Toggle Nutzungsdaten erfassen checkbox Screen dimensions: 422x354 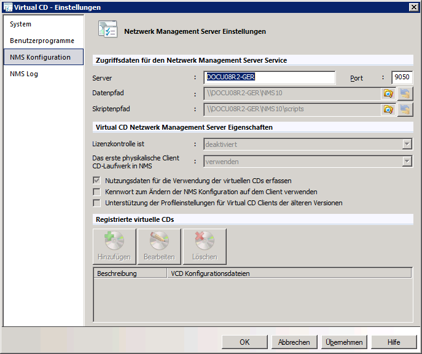point(96,180)
